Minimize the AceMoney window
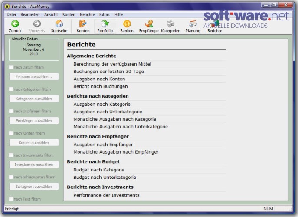 tap(266, 5)
